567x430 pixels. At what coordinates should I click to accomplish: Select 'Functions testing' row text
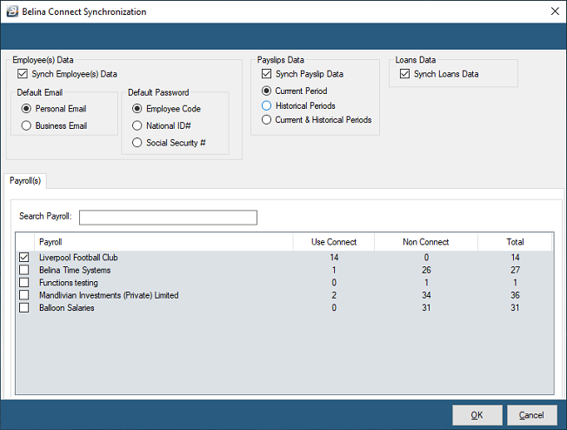(69, 282)
